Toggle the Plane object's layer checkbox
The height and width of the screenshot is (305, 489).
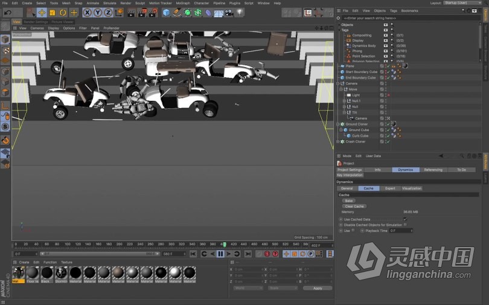tap(382, 66)
